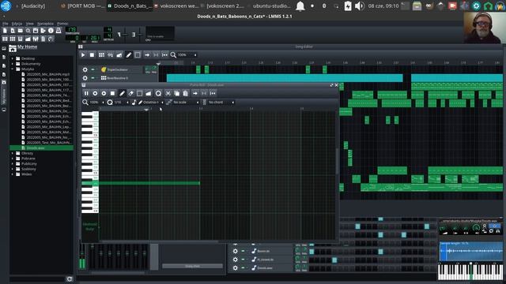This screenshot has height=284, width=506.
Task: Toggle loop points in Piano Roll toolbar
Action: pos(204,93)
